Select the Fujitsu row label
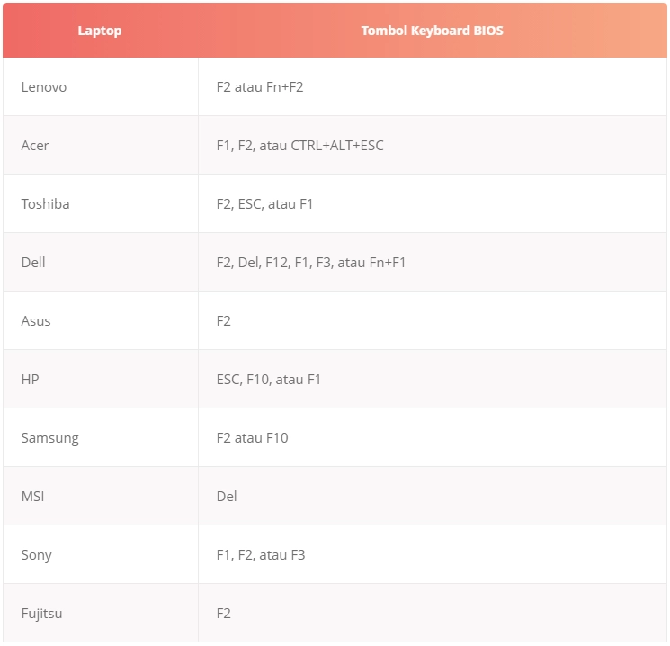Viewport: 670px width, 646px height. pos(41,614)
